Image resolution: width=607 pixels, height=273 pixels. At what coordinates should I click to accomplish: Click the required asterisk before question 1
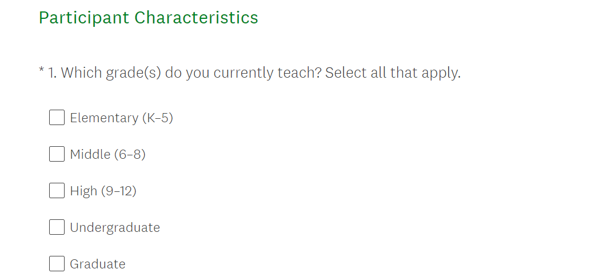click(41, 71)
